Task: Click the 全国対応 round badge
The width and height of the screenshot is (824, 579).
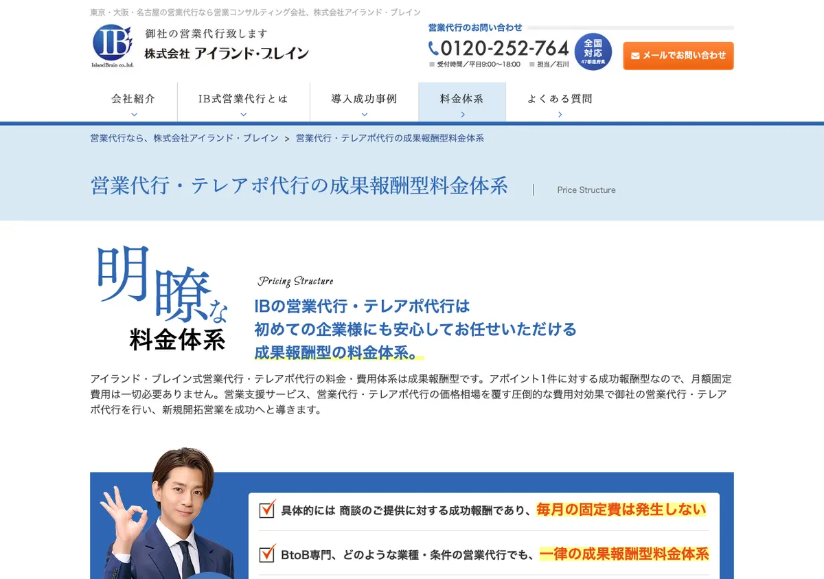Action: [x=593, y=52]
